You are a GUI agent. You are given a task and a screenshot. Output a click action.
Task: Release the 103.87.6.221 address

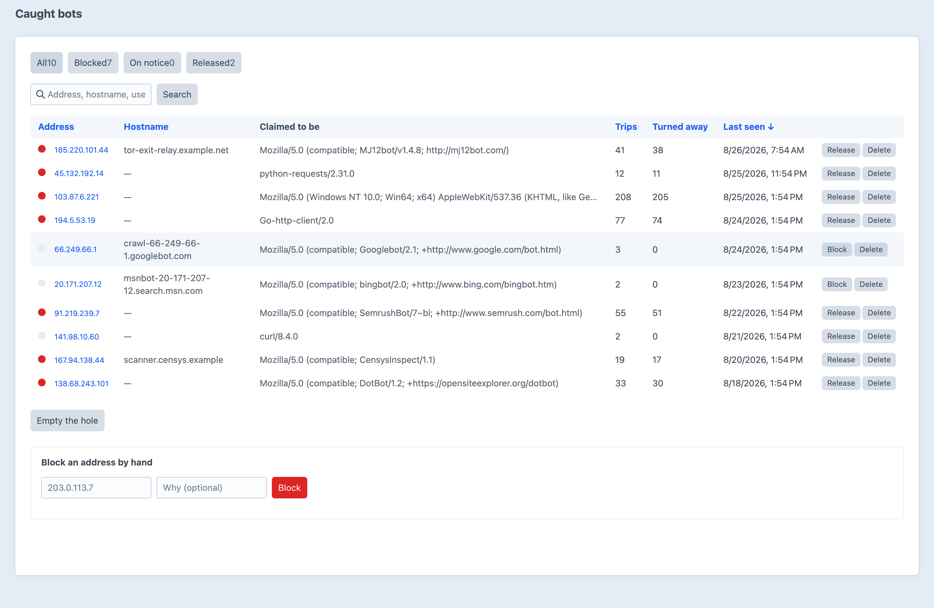[841, 197]
